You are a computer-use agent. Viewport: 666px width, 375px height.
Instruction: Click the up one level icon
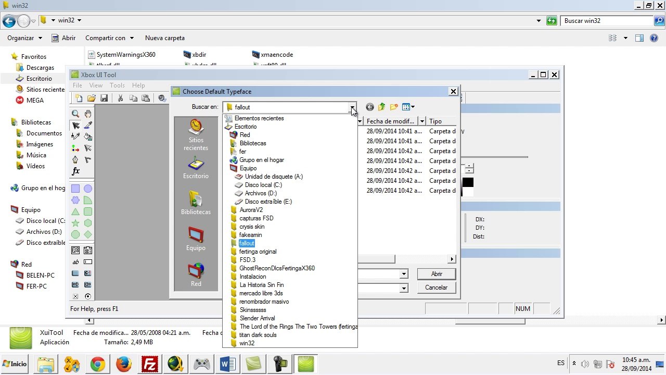coord(382,107)
